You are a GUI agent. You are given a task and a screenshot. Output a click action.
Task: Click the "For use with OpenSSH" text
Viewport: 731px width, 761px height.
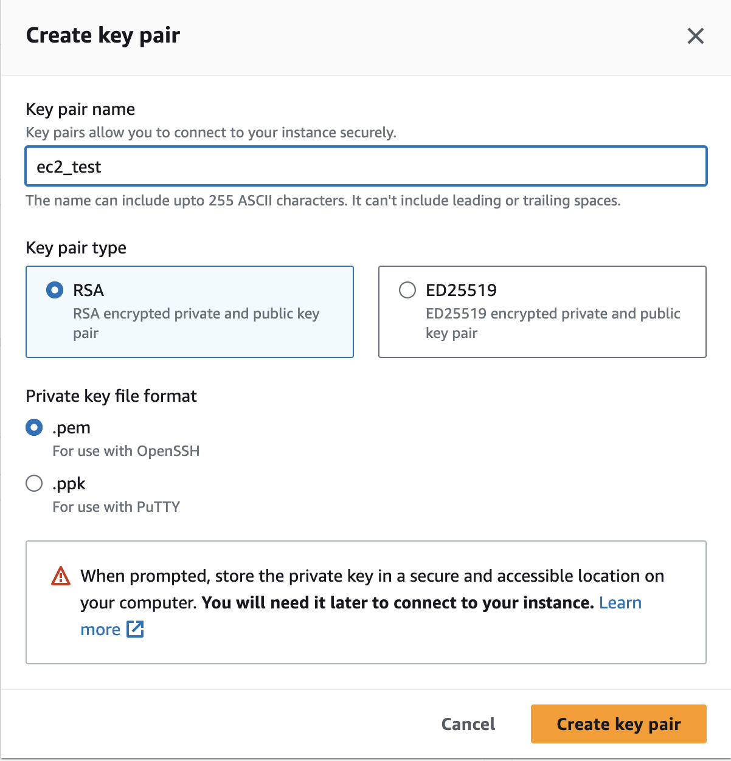pyautogui.click(x=126, y=451)
